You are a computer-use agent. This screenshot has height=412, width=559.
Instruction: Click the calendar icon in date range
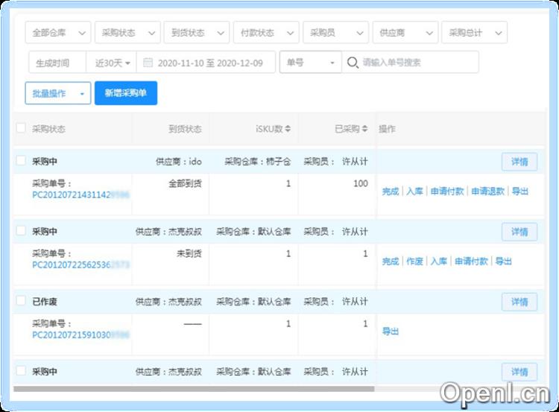coord(148,63)
